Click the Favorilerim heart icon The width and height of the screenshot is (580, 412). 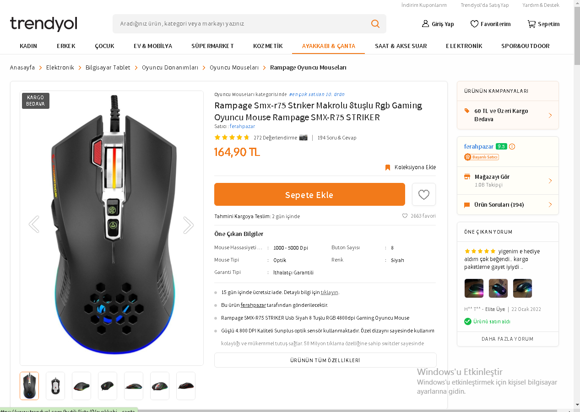[474, 24]
